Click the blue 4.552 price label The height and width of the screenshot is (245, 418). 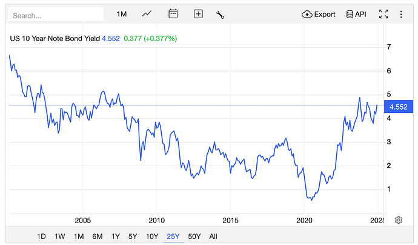398,107
